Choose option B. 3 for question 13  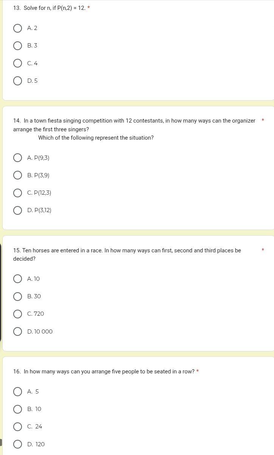click(x=18, y=46)
